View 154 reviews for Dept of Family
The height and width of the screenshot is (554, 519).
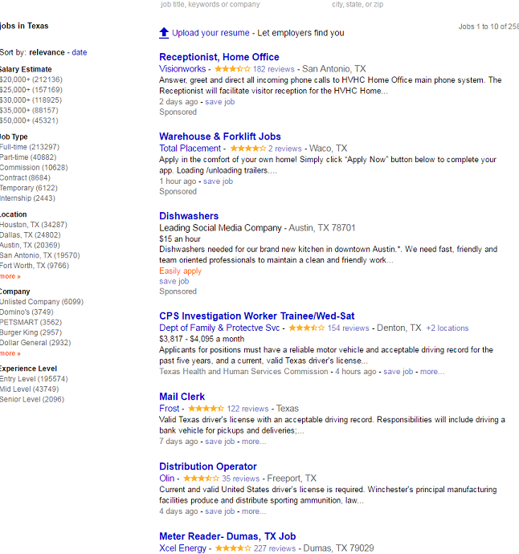click(x=348, y=328)
